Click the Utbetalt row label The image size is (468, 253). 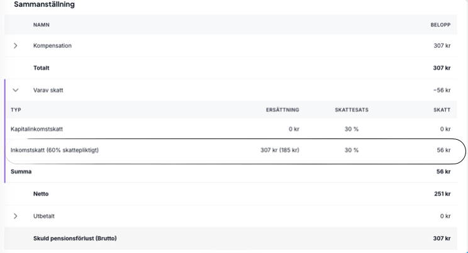coord(44,216)
